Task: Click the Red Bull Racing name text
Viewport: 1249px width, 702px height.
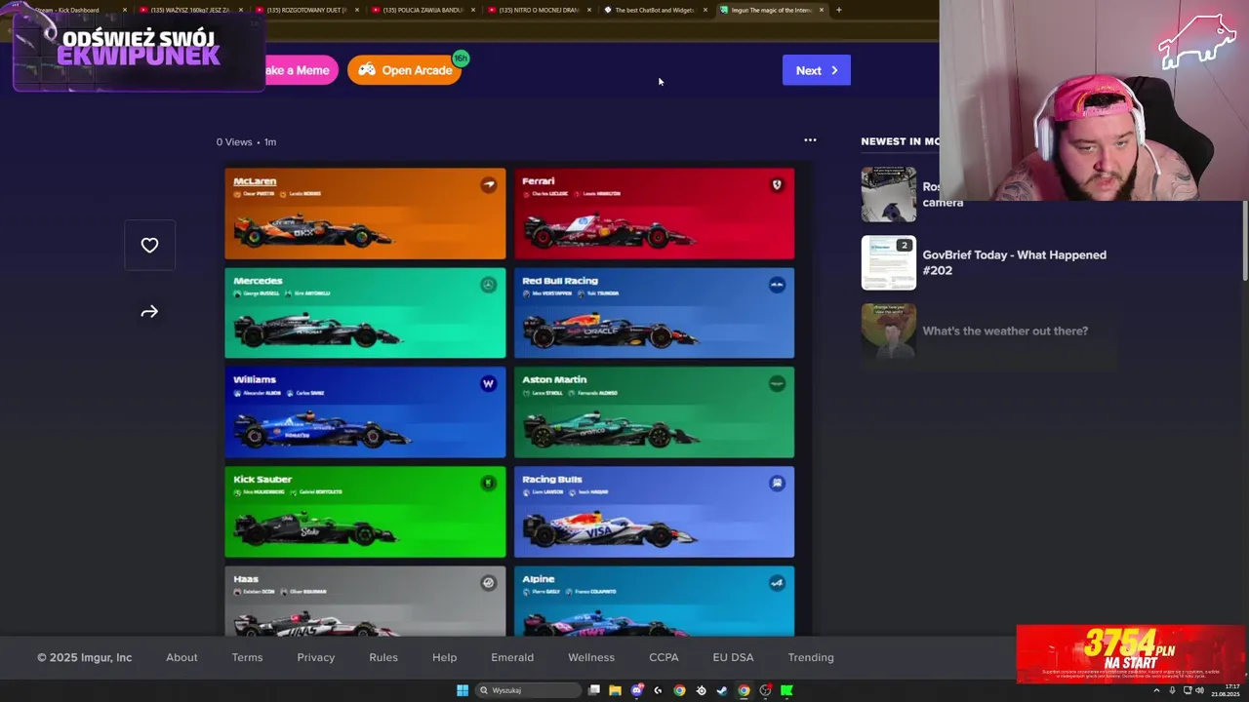Action: tap(560, 281)
